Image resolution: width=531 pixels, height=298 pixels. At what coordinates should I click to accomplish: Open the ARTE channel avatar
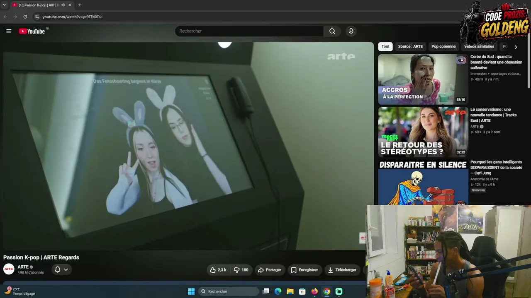[9, 269]
